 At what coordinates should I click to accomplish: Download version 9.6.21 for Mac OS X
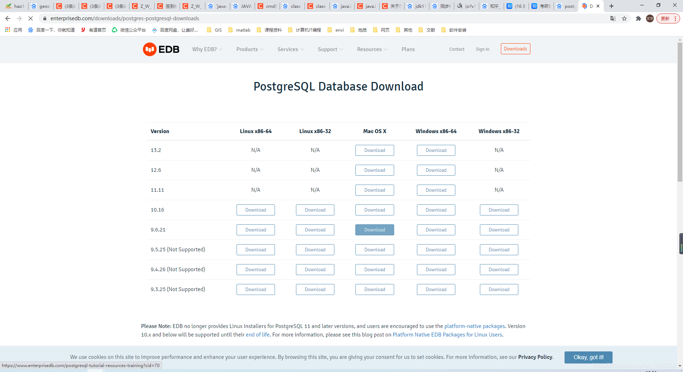click(375, 230)
